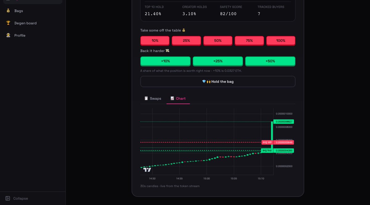Click the 30s candles caption

tap(170, 186)
